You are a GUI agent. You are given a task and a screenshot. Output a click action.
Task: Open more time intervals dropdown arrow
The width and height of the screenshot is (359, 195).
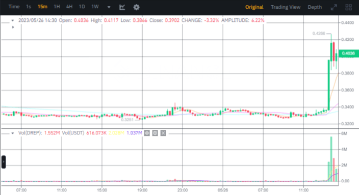[109, 7]
